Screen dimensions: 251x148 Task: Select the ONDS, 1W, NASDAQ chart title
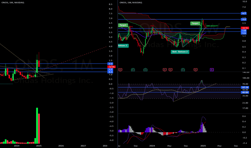[131, 3]
